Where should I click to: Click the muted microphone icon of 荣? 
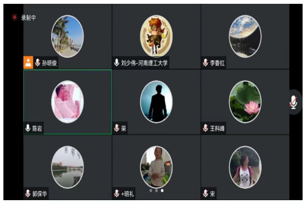(116, 128)
